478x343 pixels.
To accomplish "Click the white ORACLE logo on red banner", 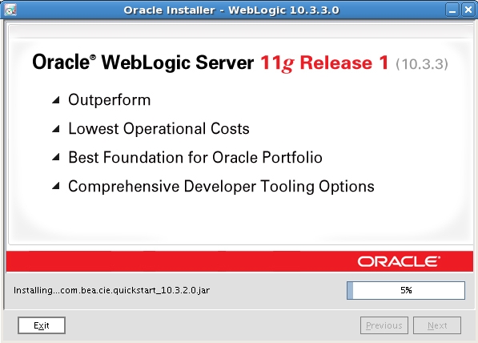I will (399, 261).
